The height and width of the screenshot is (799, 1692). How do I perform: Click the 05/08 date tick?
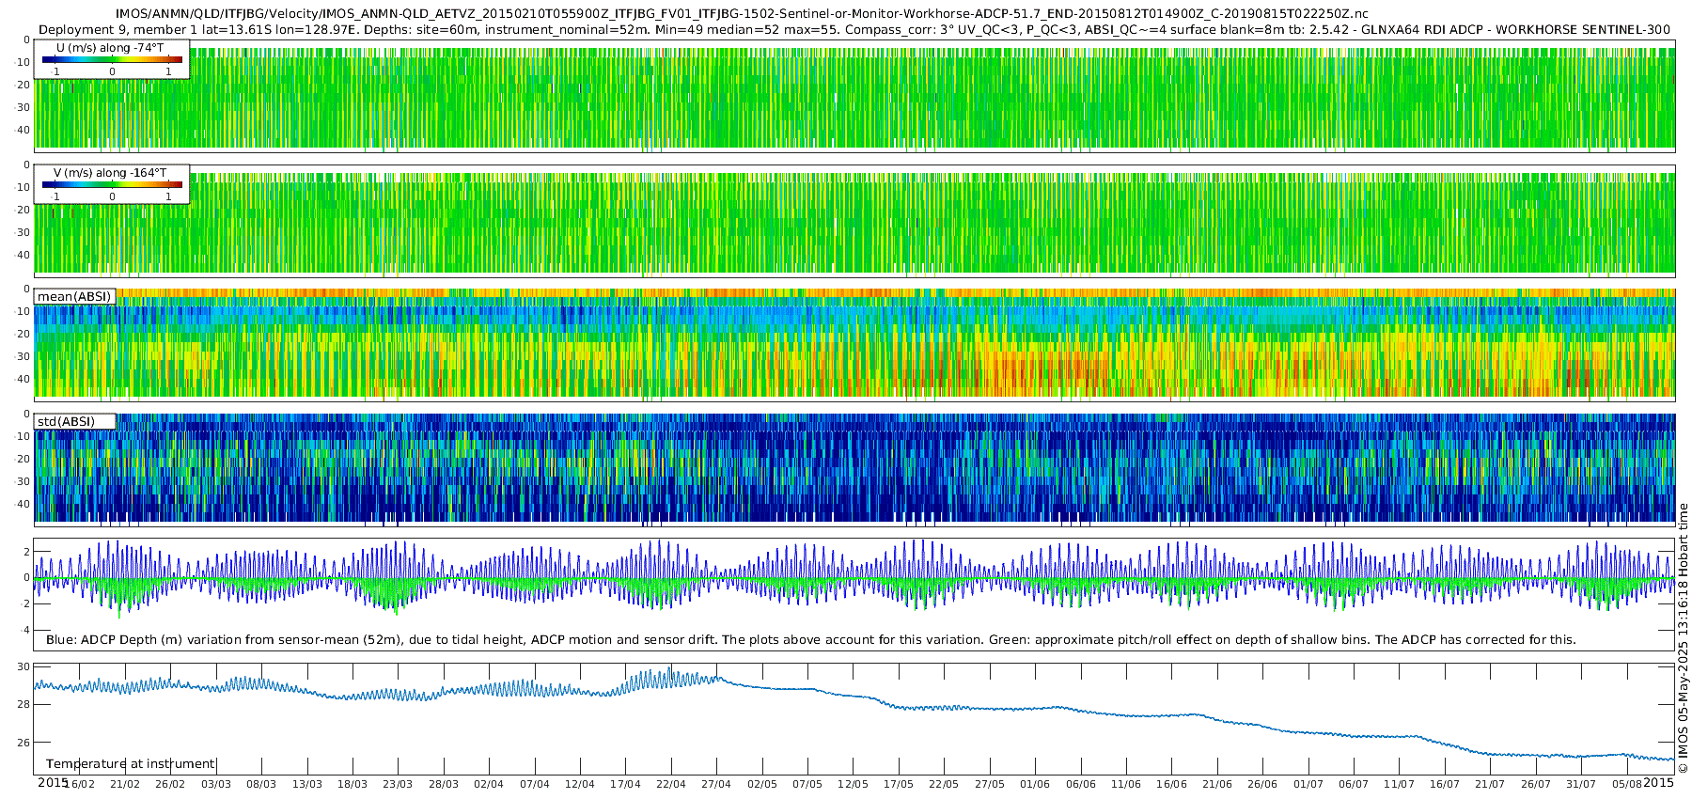click(1627, 784)
